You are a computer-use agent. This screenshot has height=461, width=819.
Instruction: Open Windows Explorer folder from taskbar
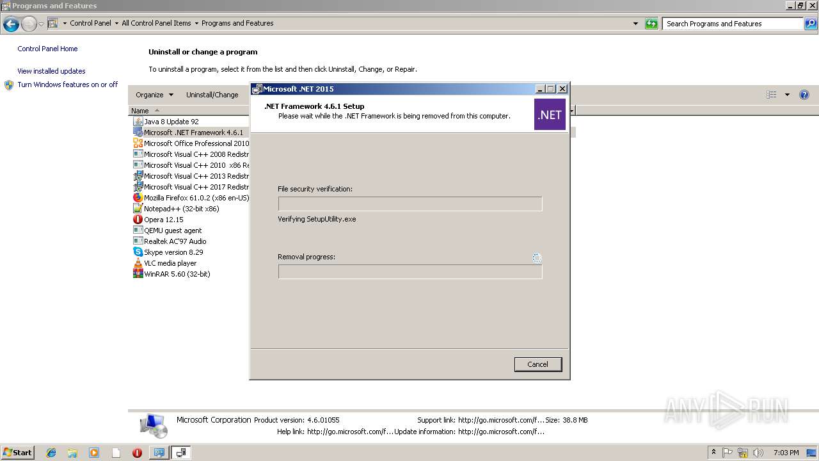72,453
